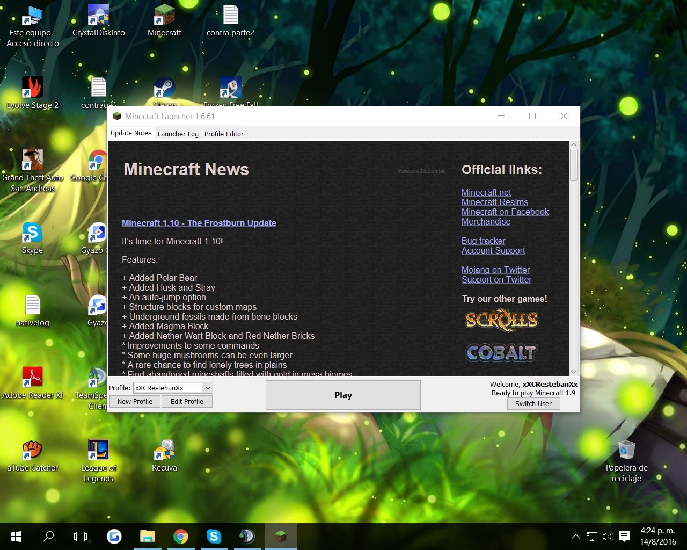The height and width of the screenshot is (550, 687).
Task: Open the Bug tracker link
Action: pyautogui.click(x=483, y=241)
